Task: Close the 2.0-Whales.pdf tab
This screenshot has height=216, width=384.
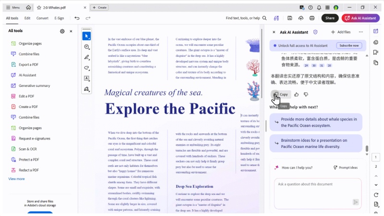Action: click(85, 8)
